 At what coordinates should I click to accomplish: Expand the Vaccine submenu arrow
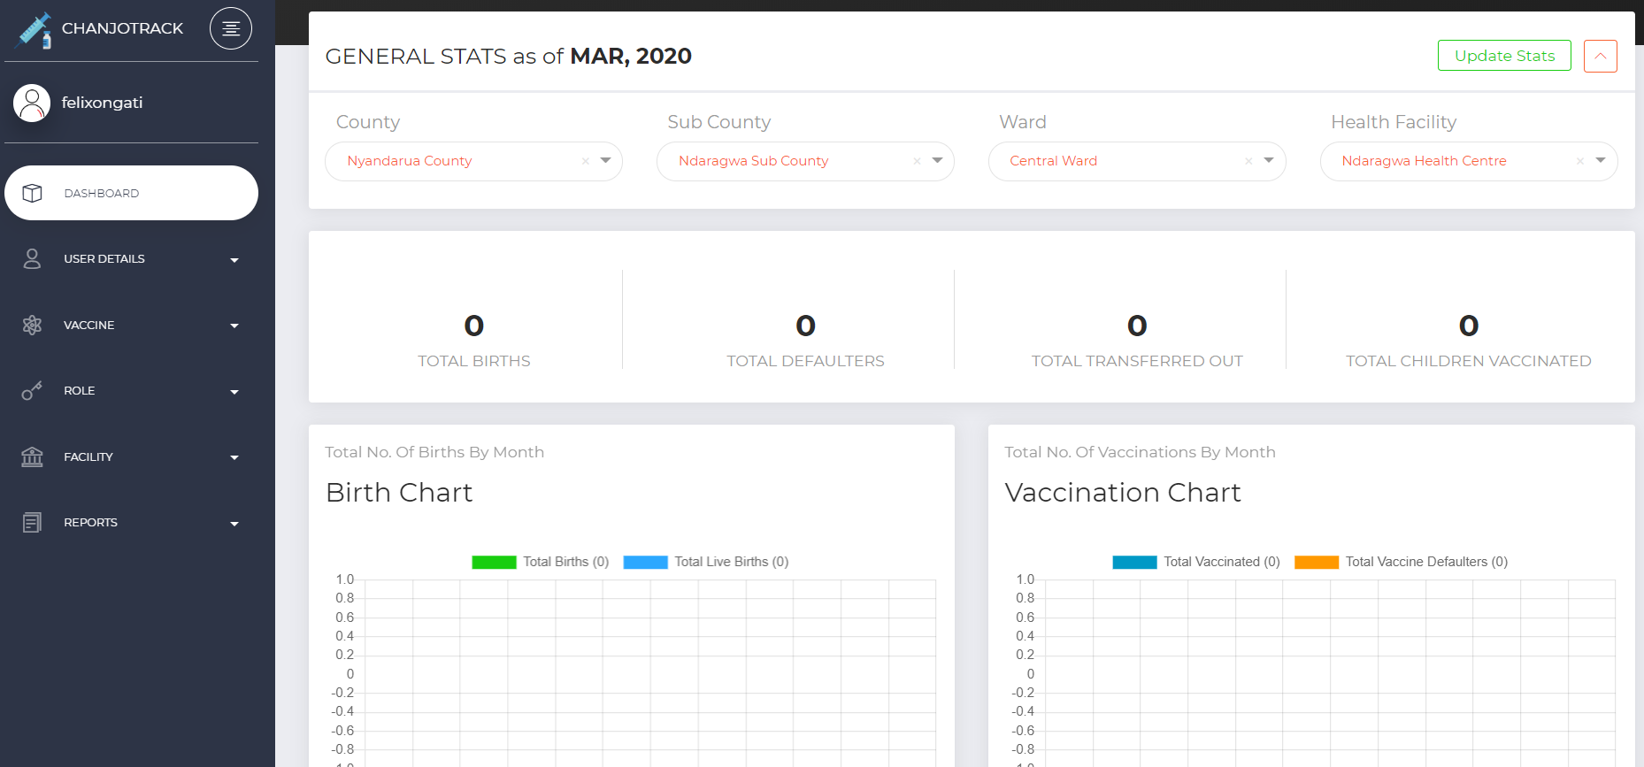click(x=234, y=326)
